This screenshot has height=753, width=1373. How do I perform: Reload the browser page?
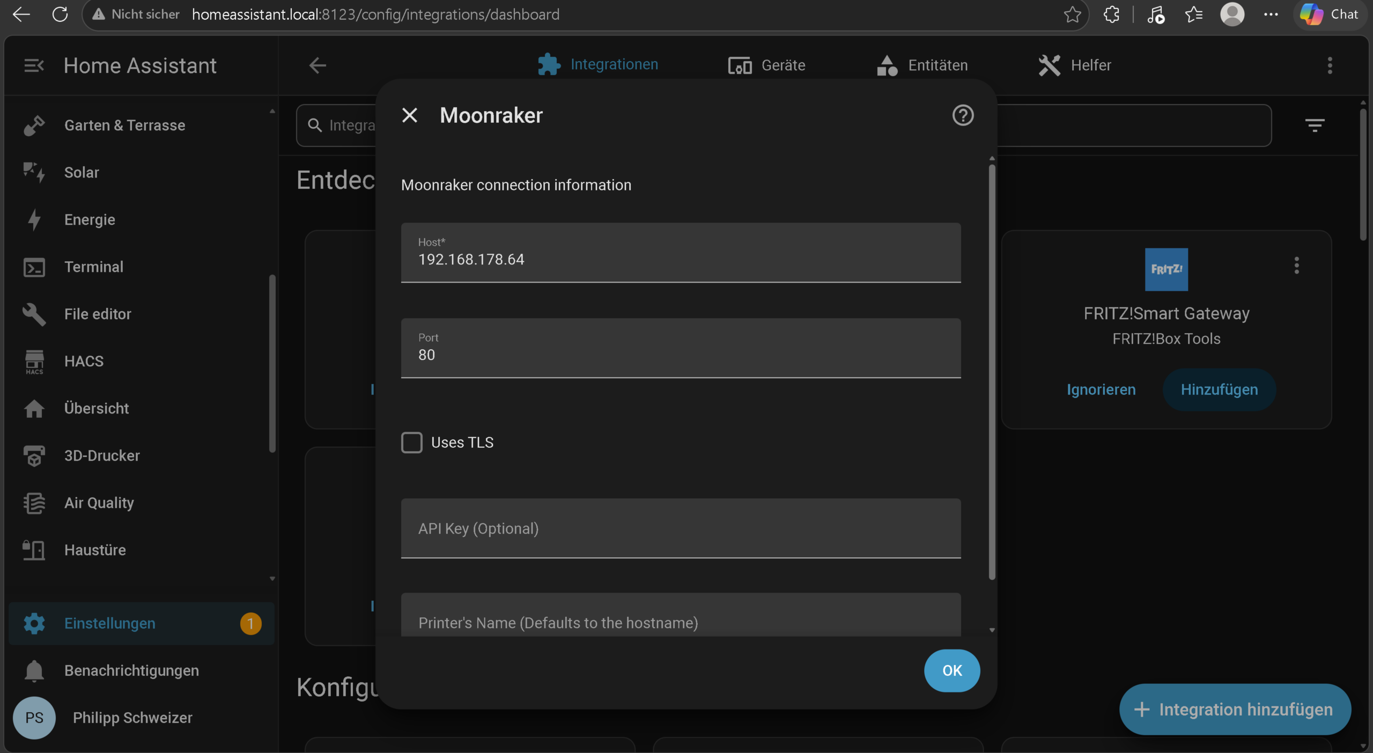coord(60,14)
